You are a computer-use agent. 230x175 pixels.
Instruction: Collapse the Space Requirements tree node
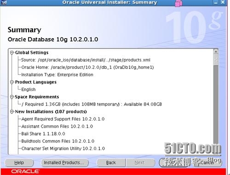[x=12, y=97]
